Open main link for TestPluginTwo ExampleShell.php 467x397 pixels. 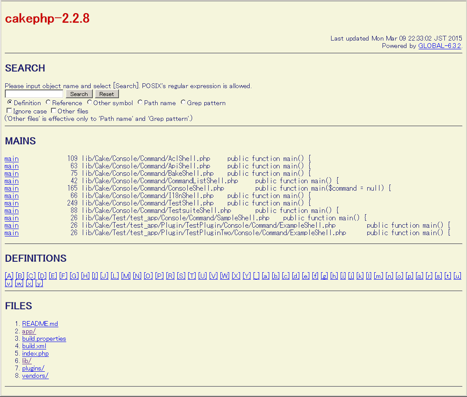[12, 233]
